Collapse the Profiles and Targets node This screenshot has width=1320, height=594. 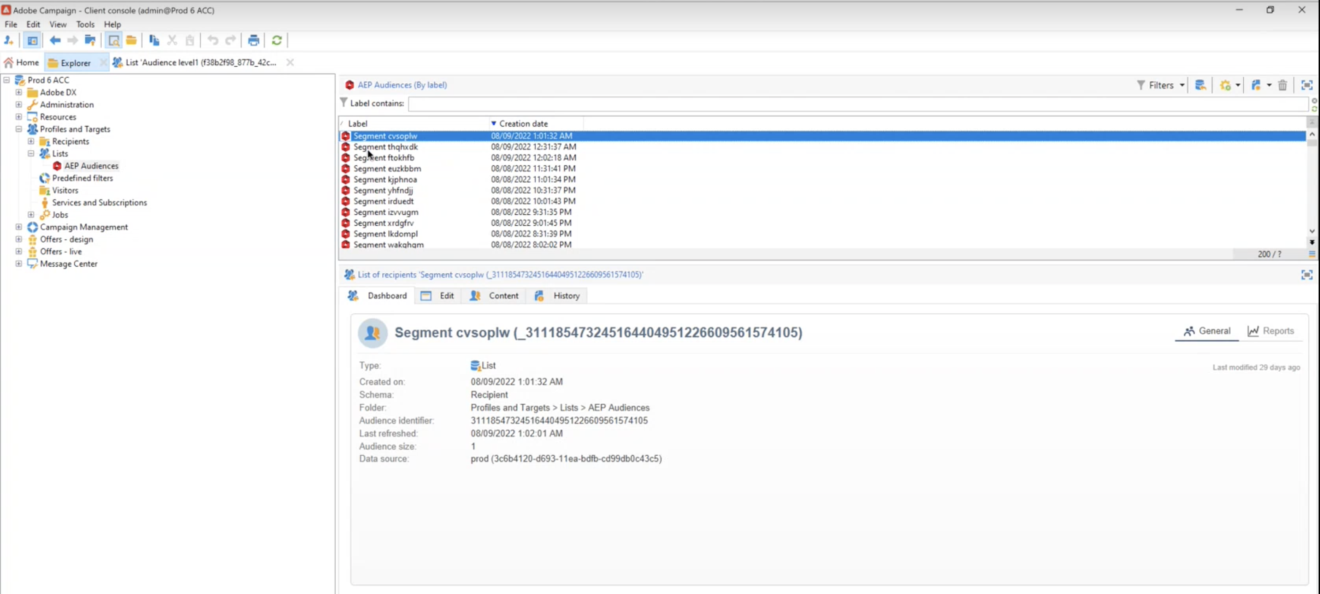tap(19, 129)
